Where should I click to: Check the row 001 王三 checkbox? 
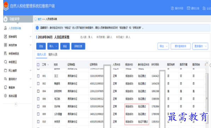38,76
